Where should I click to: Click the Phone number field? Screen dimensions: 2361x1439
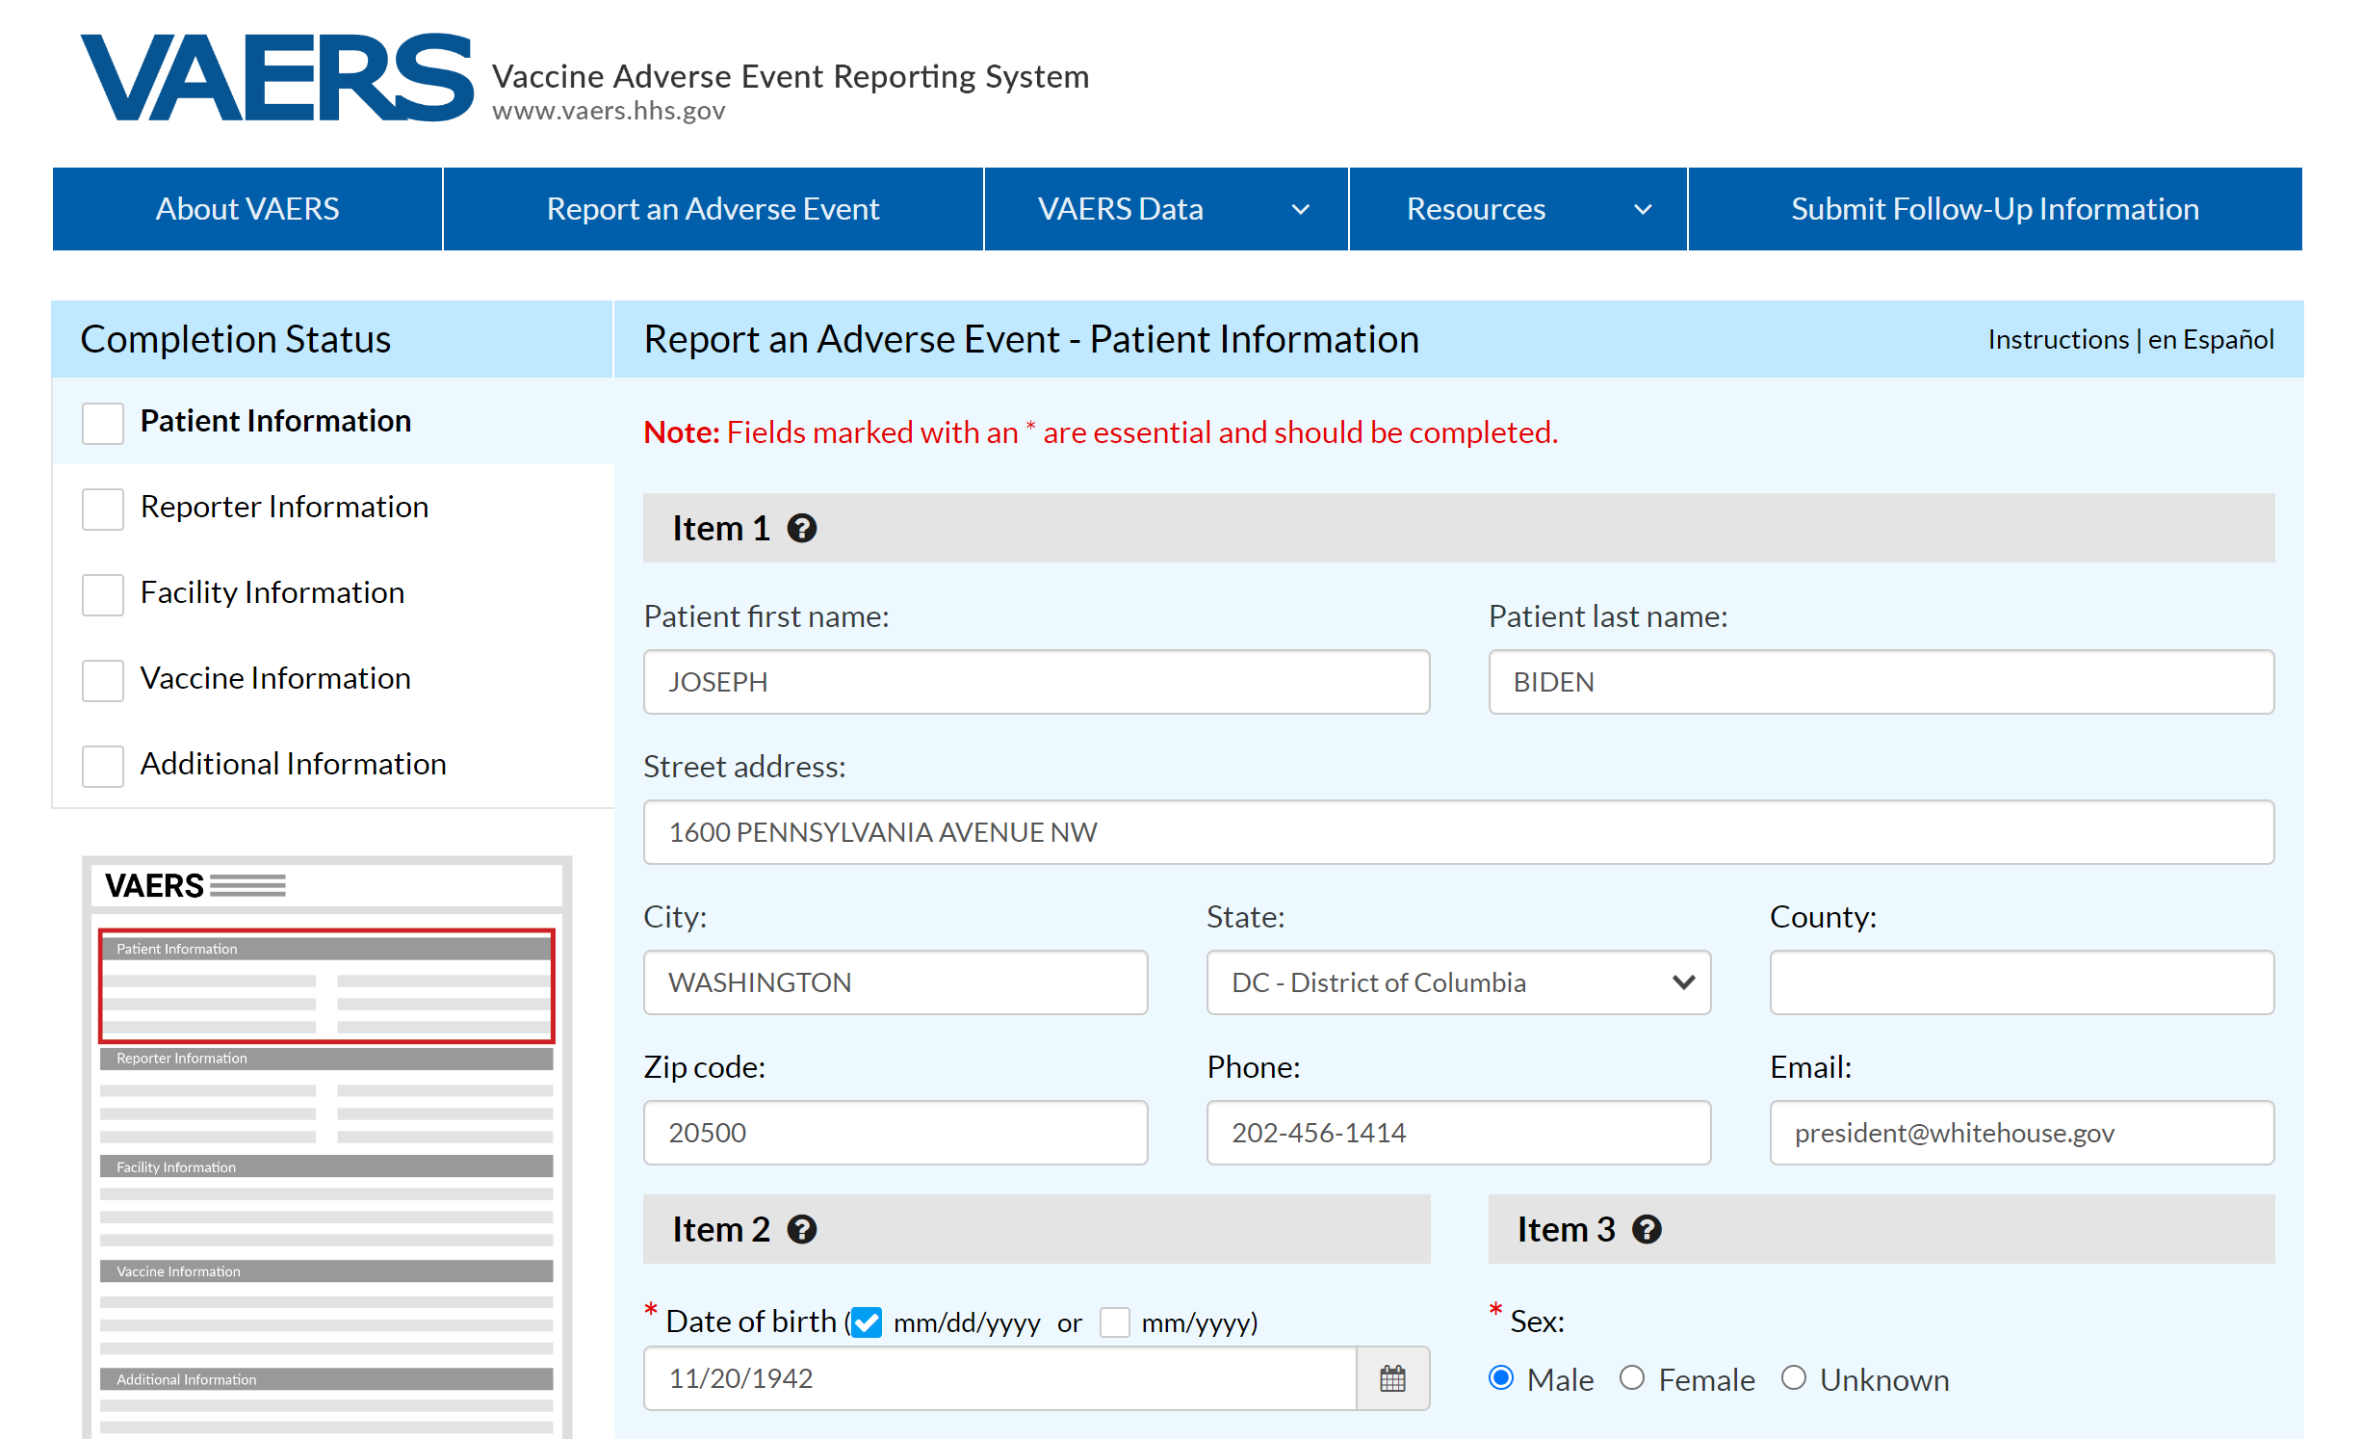coord(1458,1133)
